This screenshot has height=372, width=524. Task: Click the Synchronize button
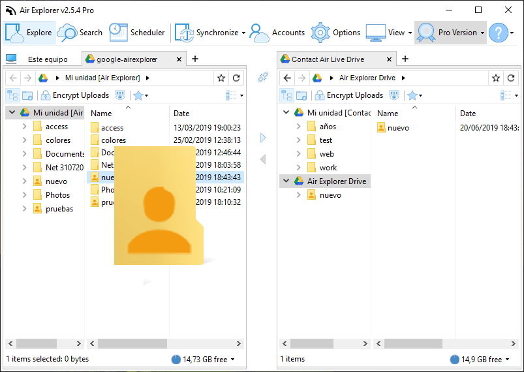(x=207, y=33)
